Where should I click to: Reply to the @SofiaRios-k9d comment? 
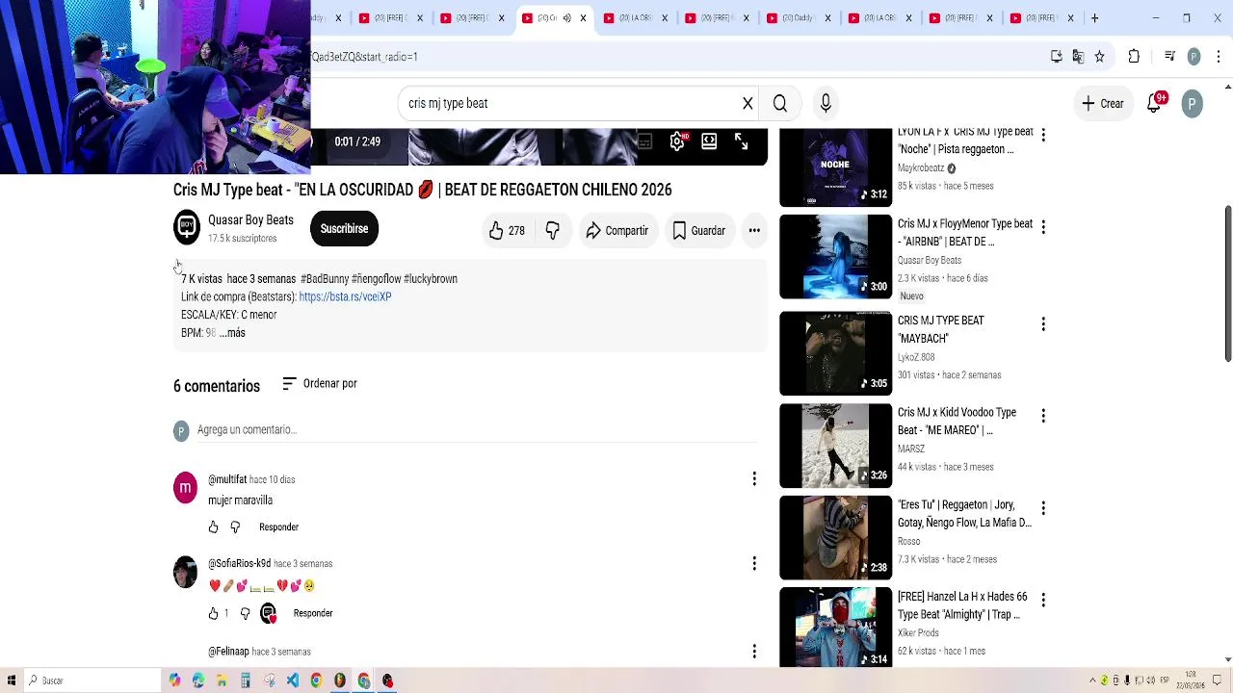[x=313, y=613]
